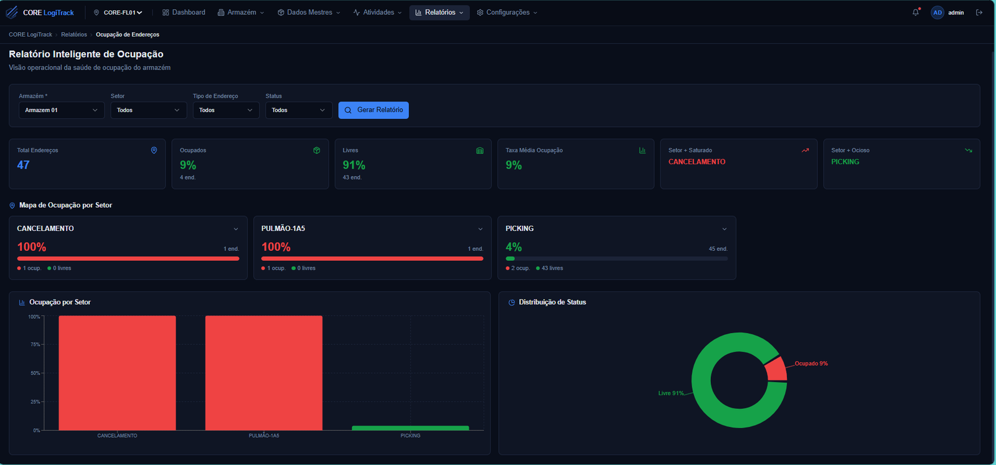Open the Relatórios menu
This screenshot has height=465, width=996.
439,12
